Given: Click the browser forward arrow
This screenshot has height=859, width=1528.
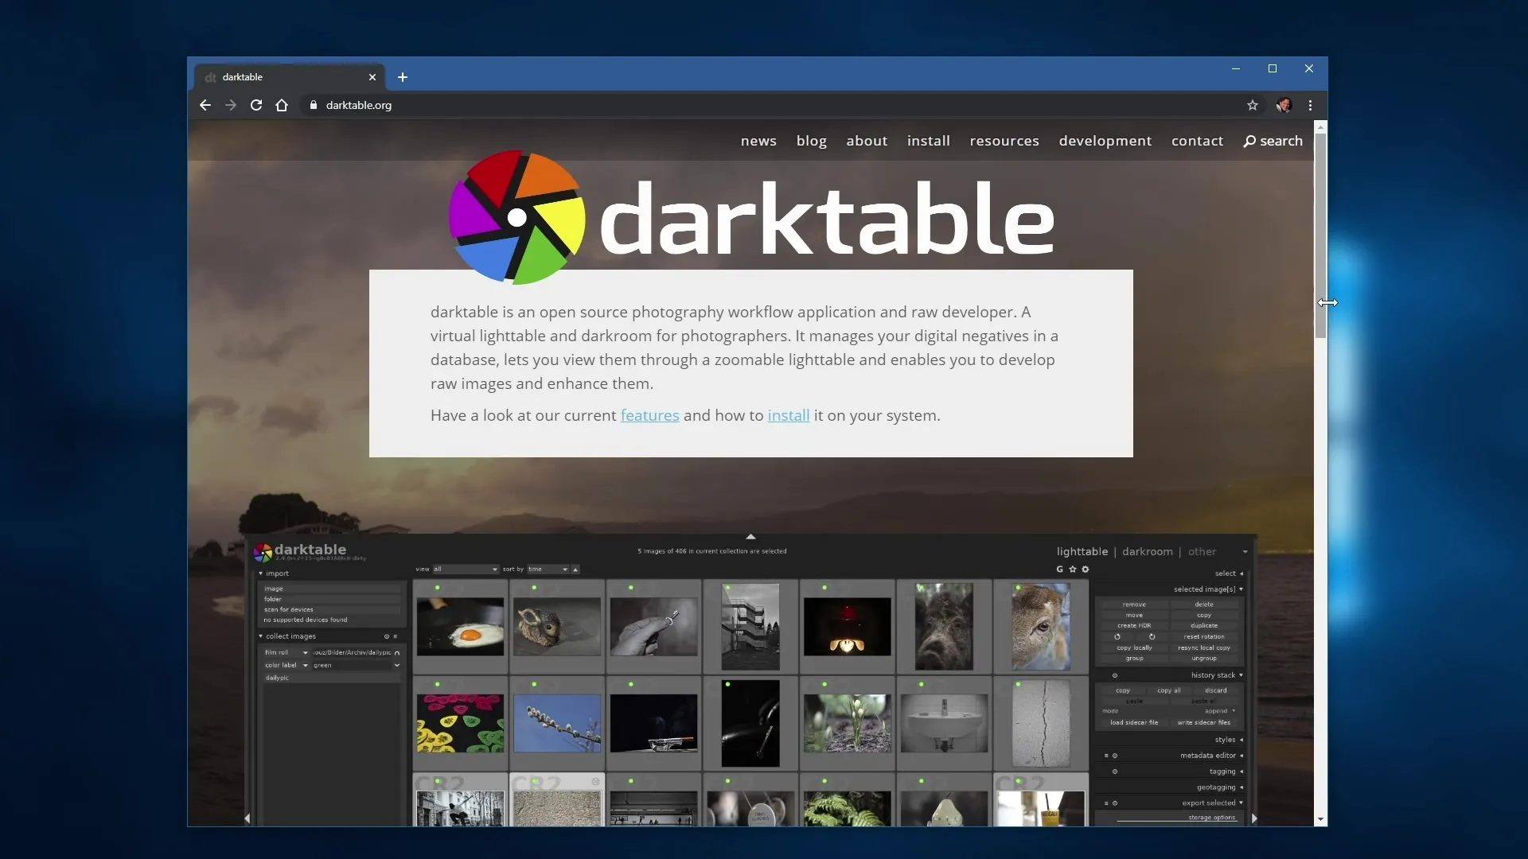Looking at the screenshot, I should tap(231, 105).
